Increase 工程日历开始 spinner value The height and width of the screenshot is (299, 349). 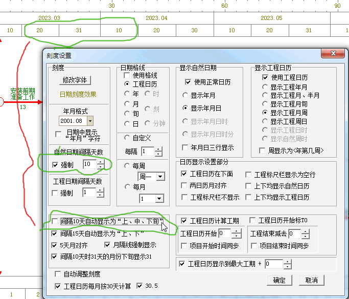pyautogui.click(x=237, y=231)
